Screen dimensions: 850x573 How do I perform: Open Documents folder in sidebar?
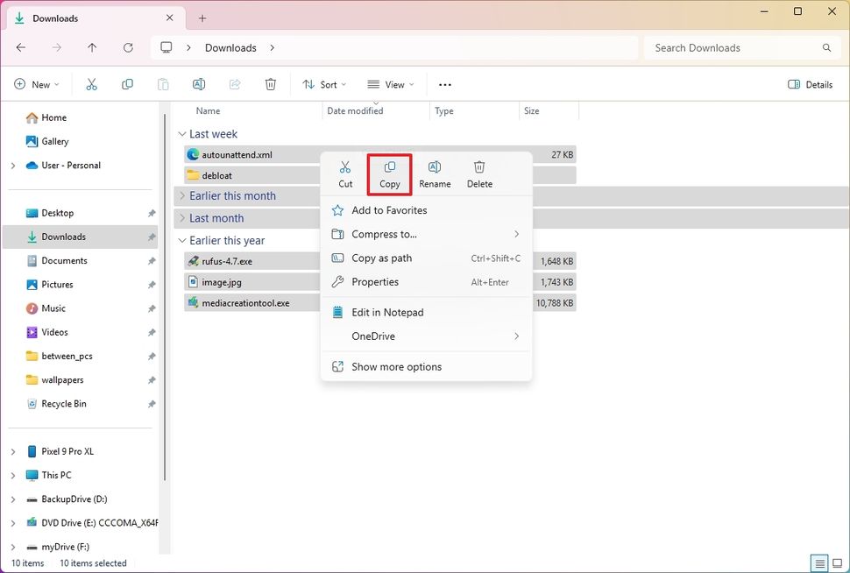click(64, 261)
